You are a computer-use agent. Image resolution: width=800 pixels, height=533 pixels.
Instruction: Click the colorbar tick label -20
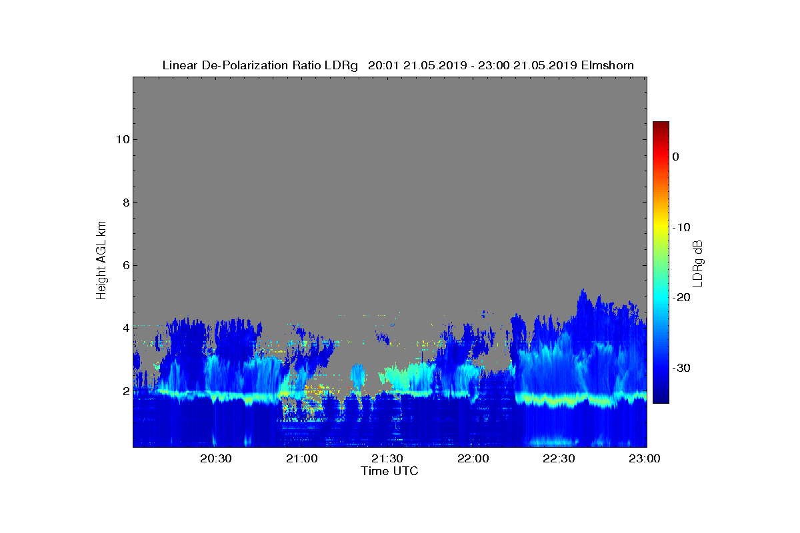[681, 298]
